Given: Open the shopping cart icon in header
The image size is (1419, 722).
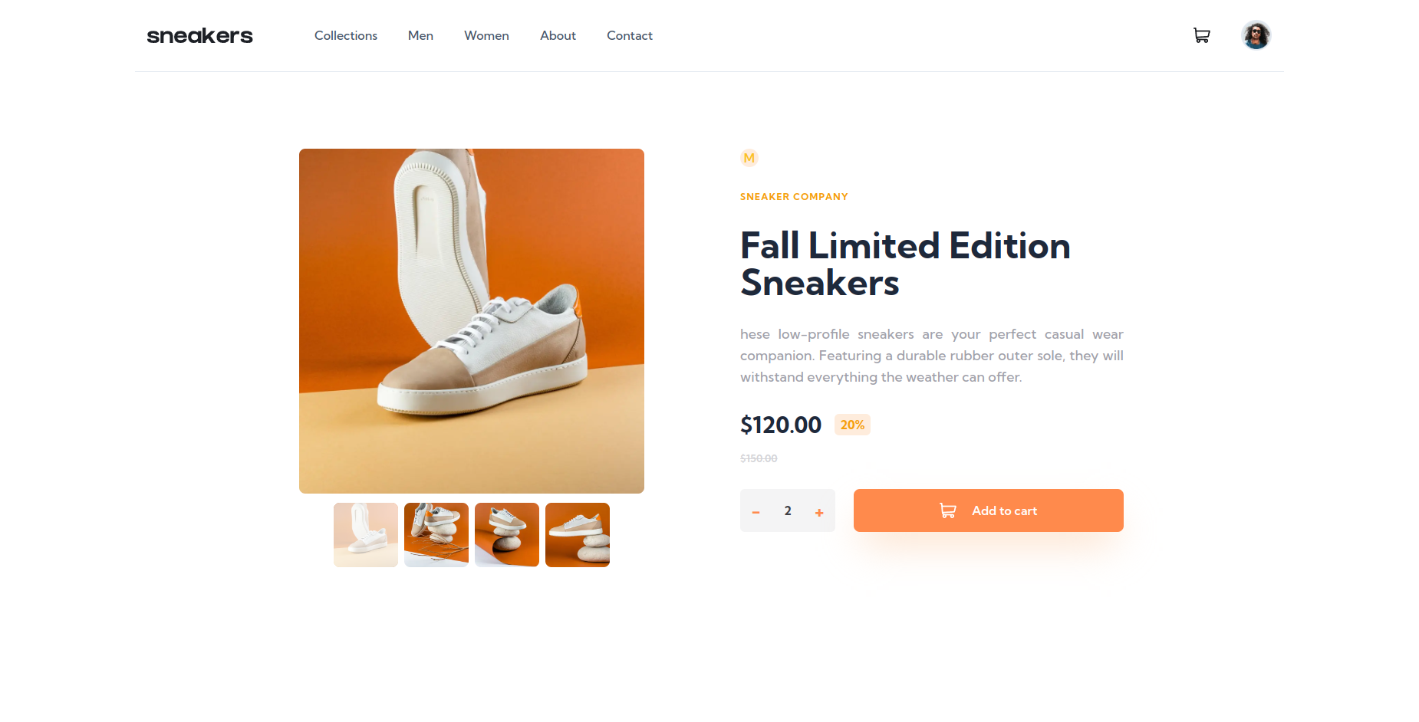Looking at the screenshot, I should click(1201, 35).
